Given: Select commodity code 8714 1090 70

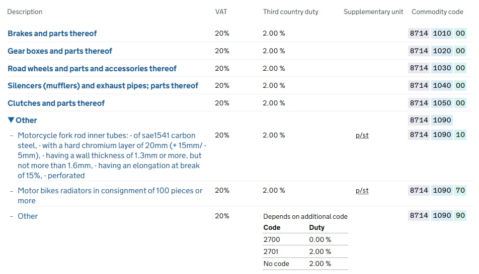Looking at the screenshot, I should pos(437,191).
